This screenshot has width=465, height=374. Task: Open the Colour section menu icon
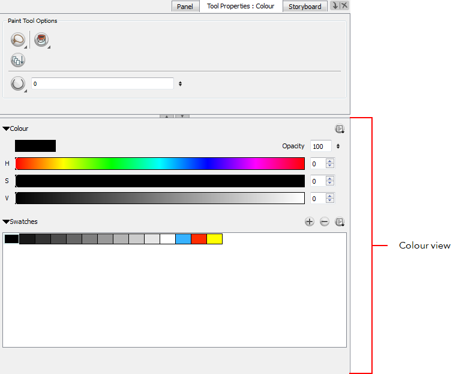[340, 129]
